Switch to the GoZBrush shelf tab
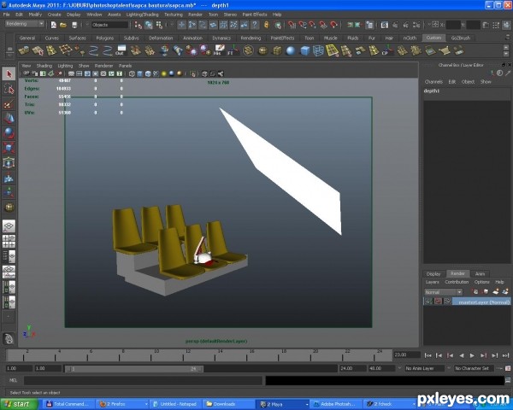This screenshot has height=410, width=513. [460, 38]
